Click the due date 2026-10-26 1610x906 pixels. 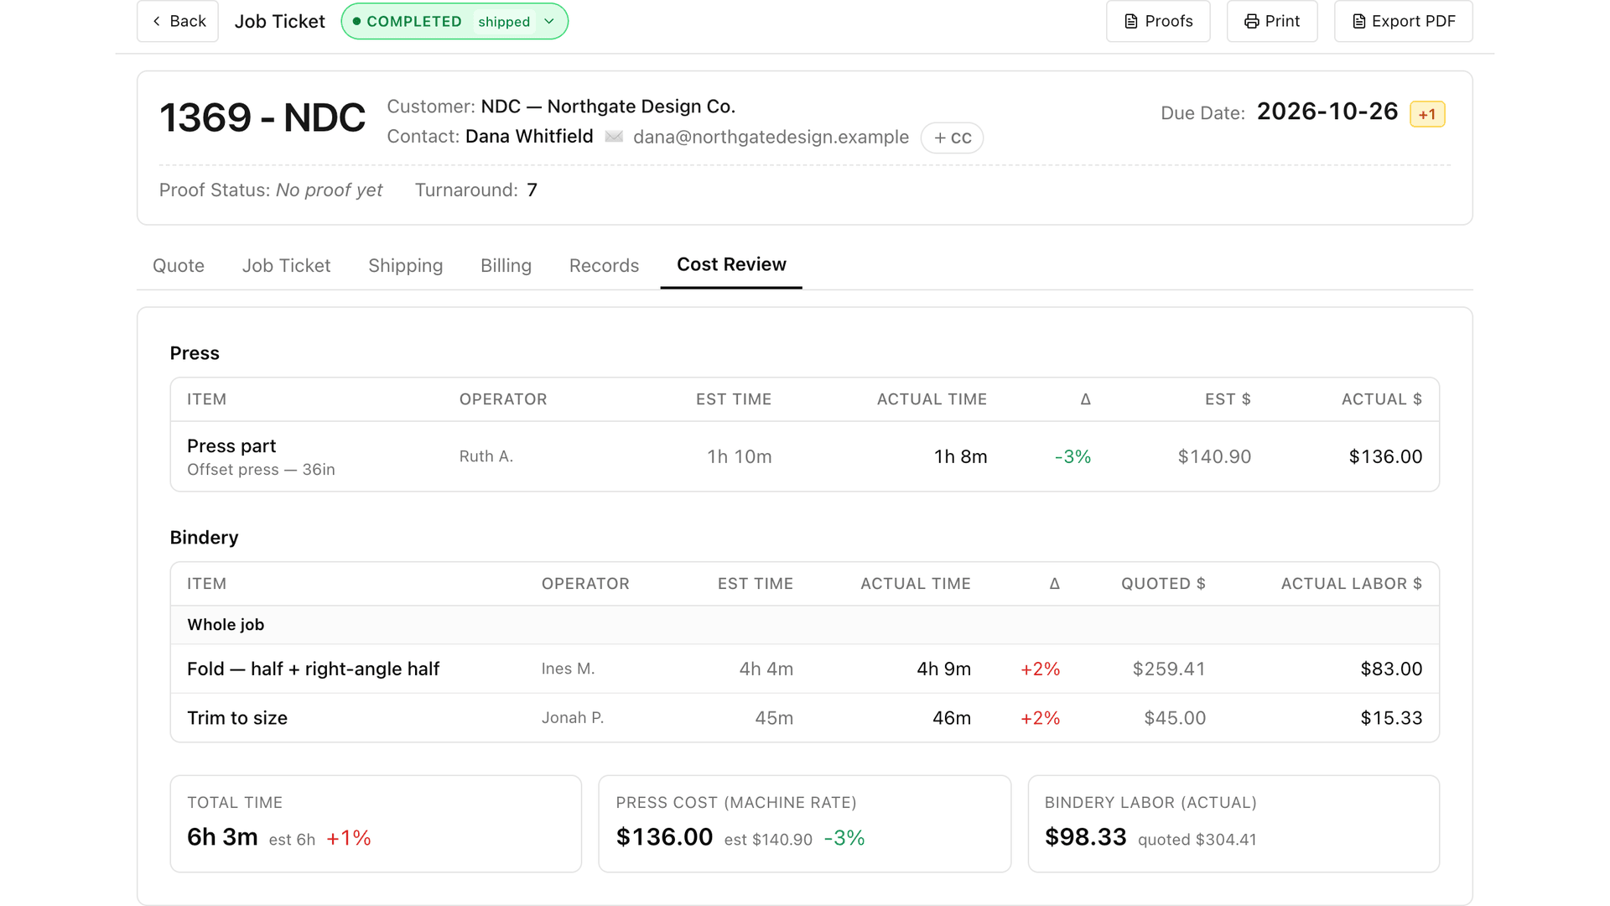pyautogui.click(x=1327, y=112)
